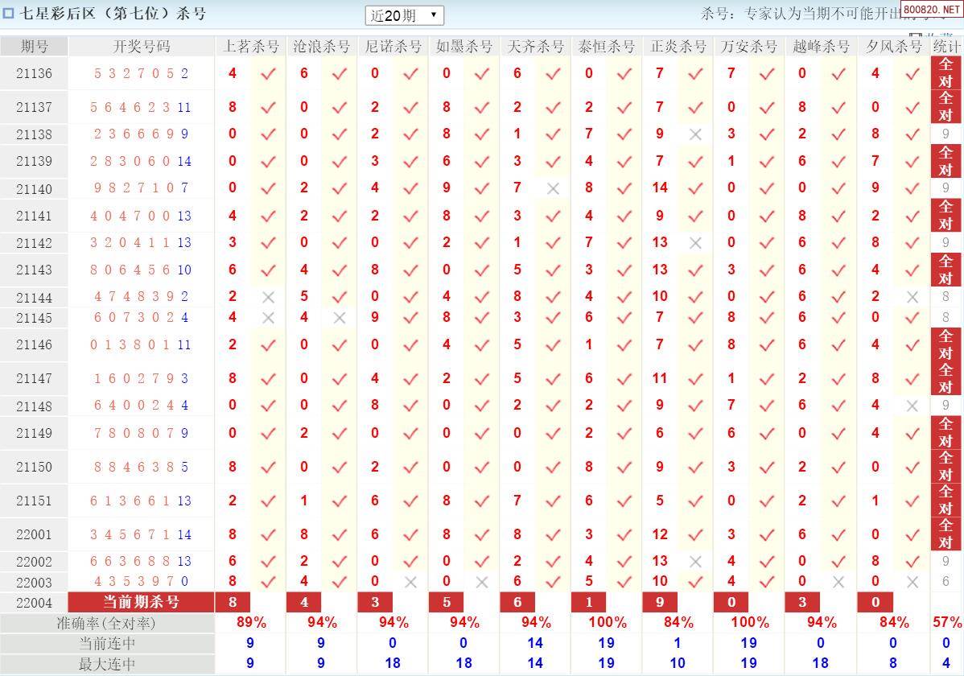Click the red 全对 badge in row 21143
Viewport: 964px width, 676px height.
[x=945, y=270]
